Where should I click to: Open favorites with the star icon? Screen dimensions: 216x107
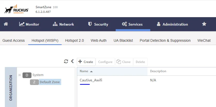204,24
